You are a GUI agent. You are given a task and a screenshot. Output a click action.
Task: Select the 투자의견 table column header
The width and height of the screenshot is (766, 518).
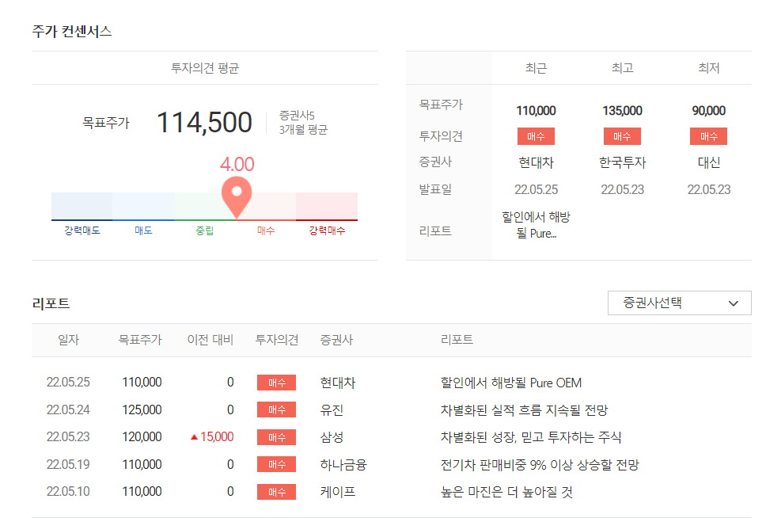click(x=276, y=340)
